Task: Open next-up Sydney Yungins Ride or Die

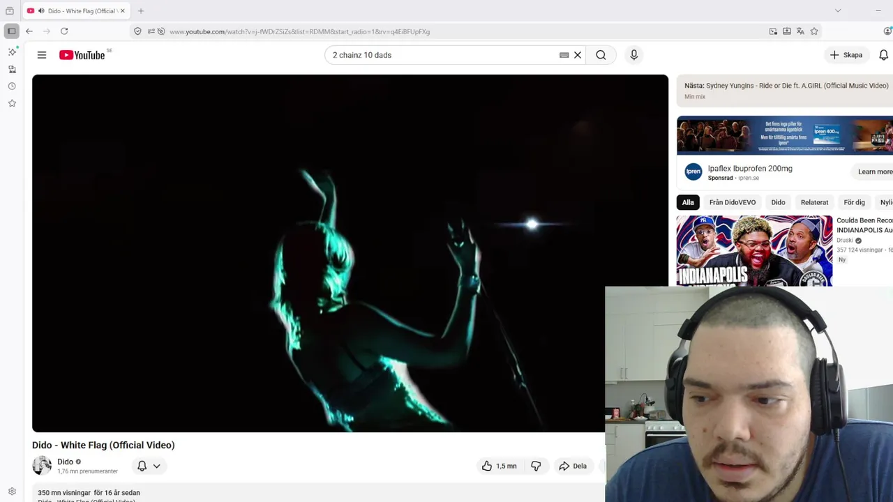Action: tap(786, 85)
